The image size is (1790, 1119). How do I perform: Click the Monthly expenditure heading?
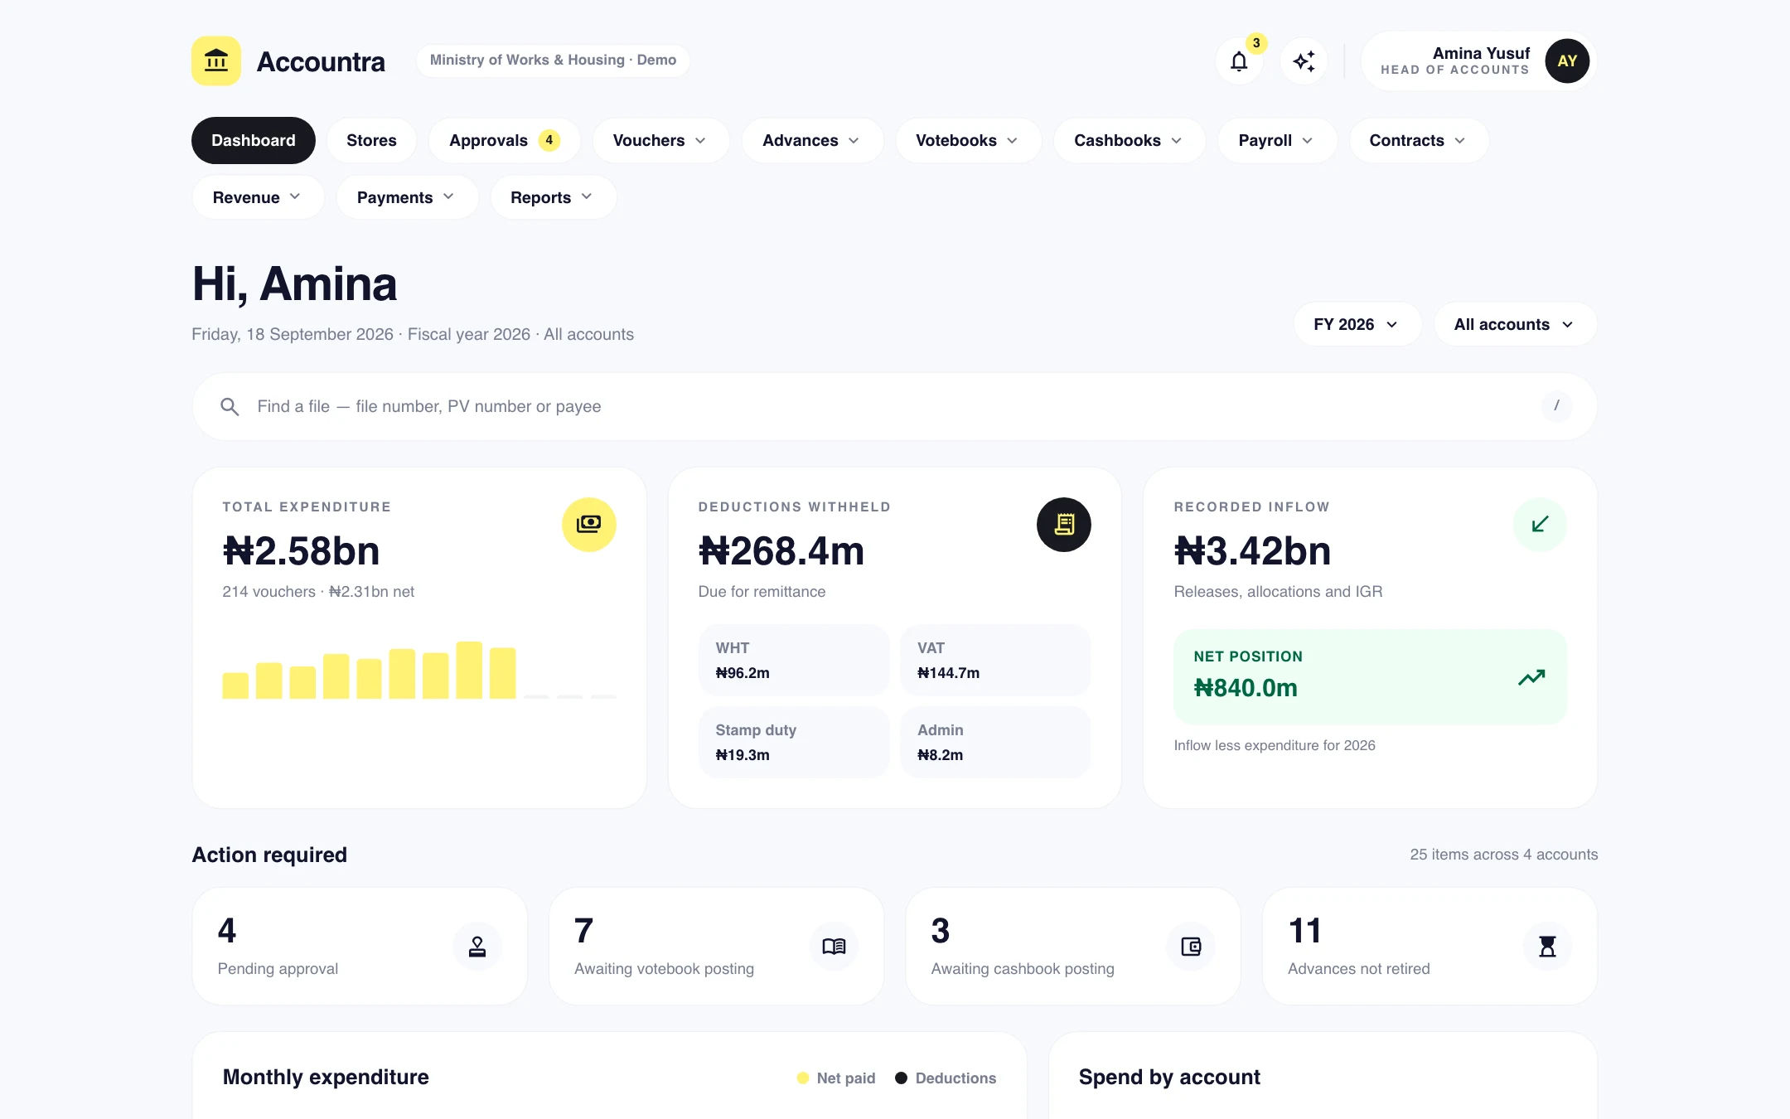[326, 1077]
